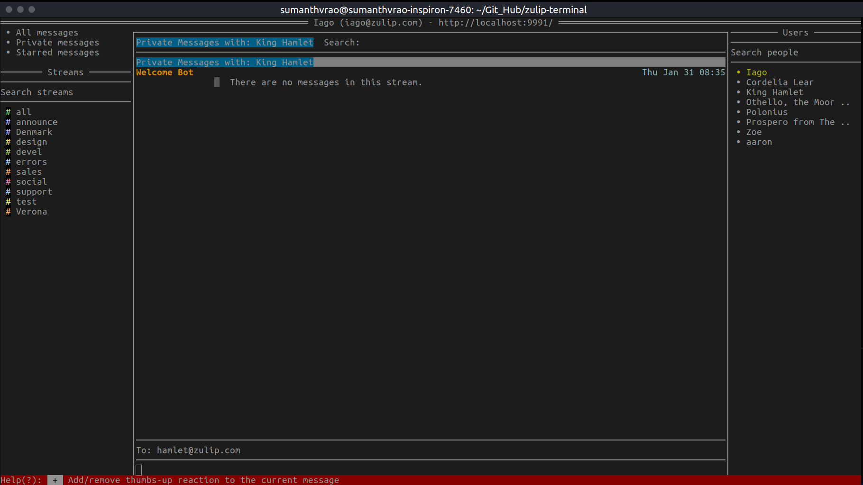Click the hash icon beside Denmark
The image size is (863, 485).
[x=8, y=132]
